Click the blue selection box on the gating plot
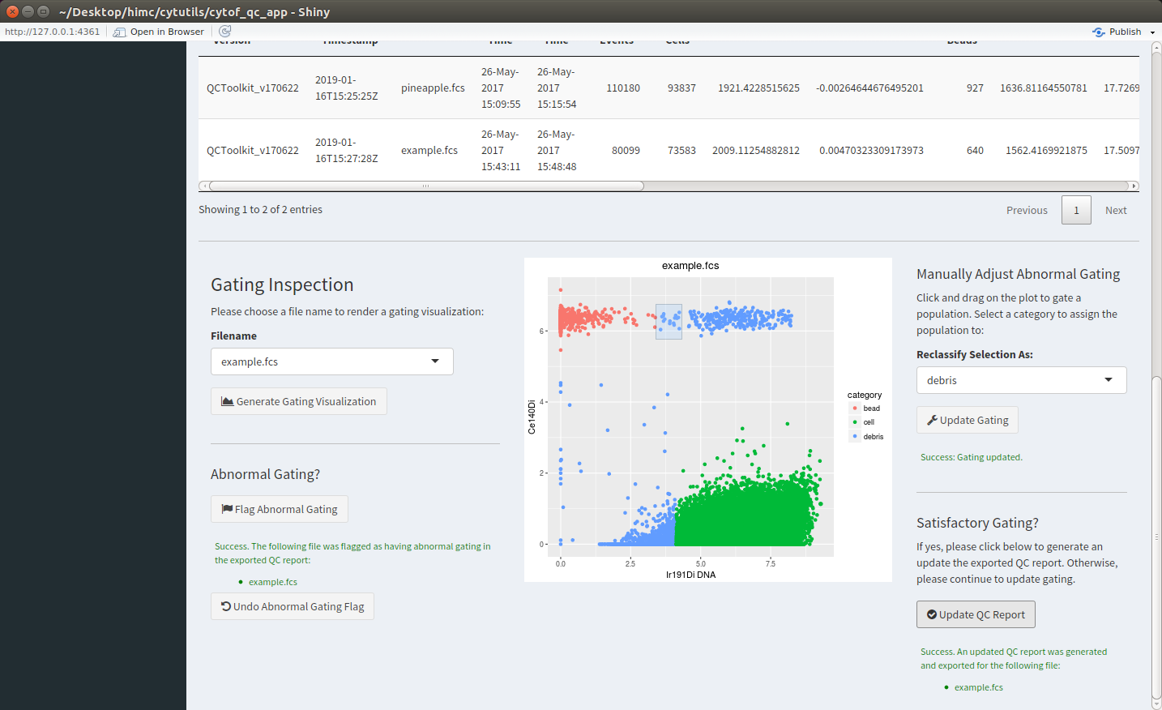The image size is (1162, 710). (669, 322)
